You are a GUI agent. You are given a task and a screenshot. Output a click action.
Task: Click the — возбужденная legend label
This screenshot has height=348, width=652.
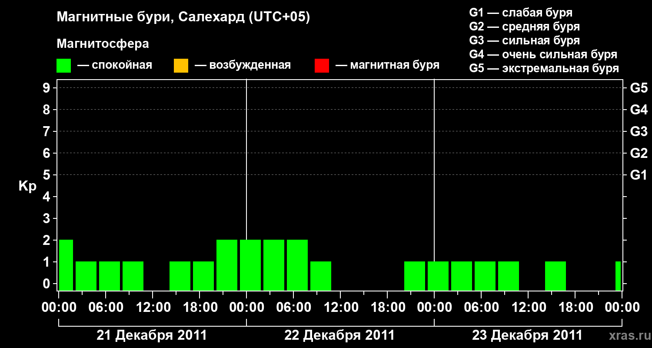click(x=243, y=66)
